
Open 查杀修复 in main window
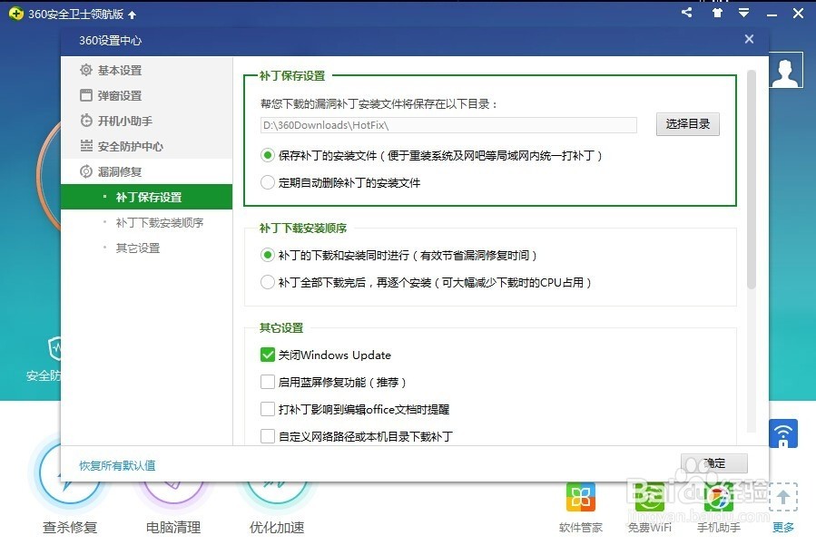[70, 528]
